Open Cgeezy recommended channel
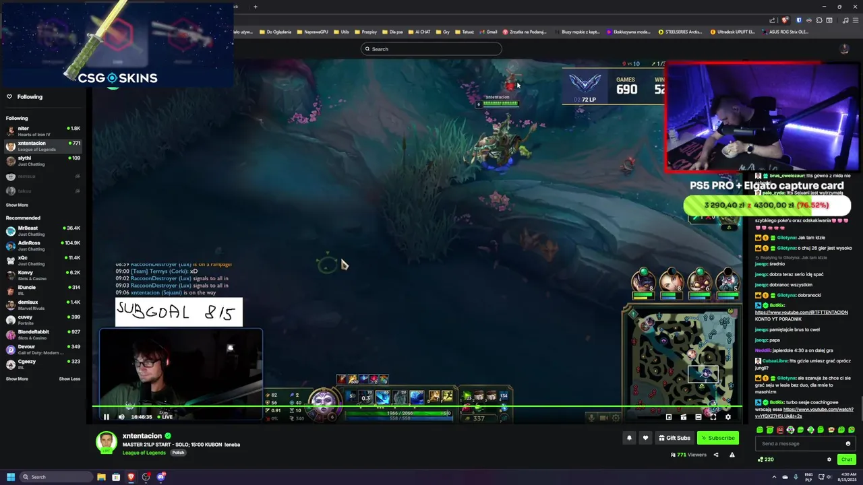The width and height of the screenshot is (863, 485). (43, 364)
